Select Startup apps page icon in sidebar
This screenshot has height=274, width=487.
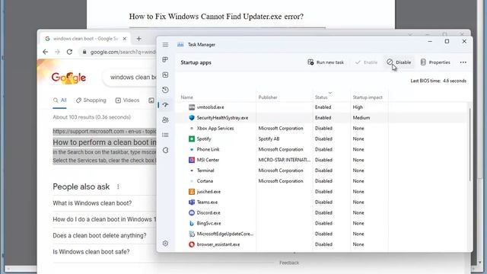(x=165, y=105)
